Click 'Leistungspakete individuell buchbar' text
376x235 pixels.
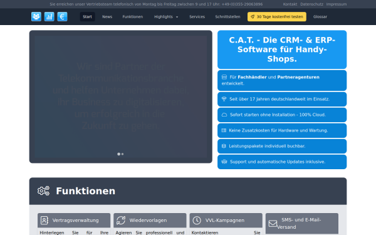pyautogui.click(x=267, y=146)
